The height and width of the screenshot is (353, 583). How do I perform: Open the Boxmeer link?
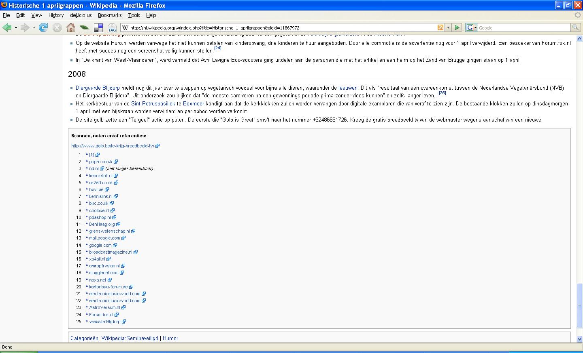click(x=194, y=104)
